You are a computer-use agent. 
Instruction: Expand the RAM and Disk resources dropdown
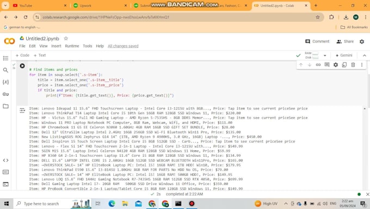point(325,56)
